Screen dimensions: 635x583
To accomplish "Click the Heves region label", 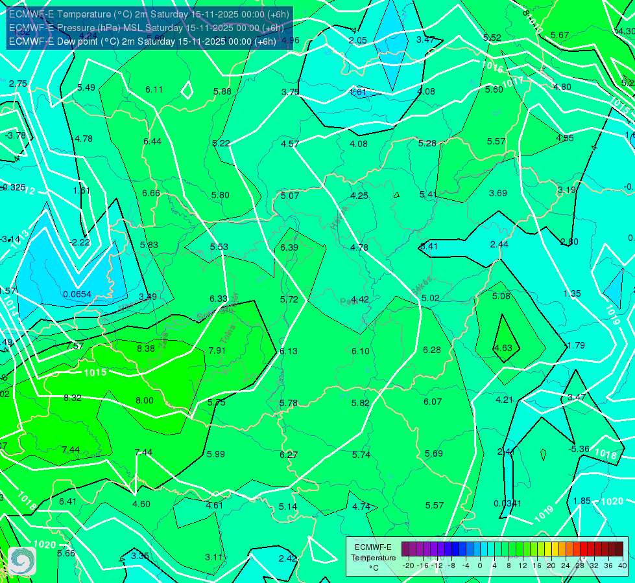I will (x=339, y=218).
